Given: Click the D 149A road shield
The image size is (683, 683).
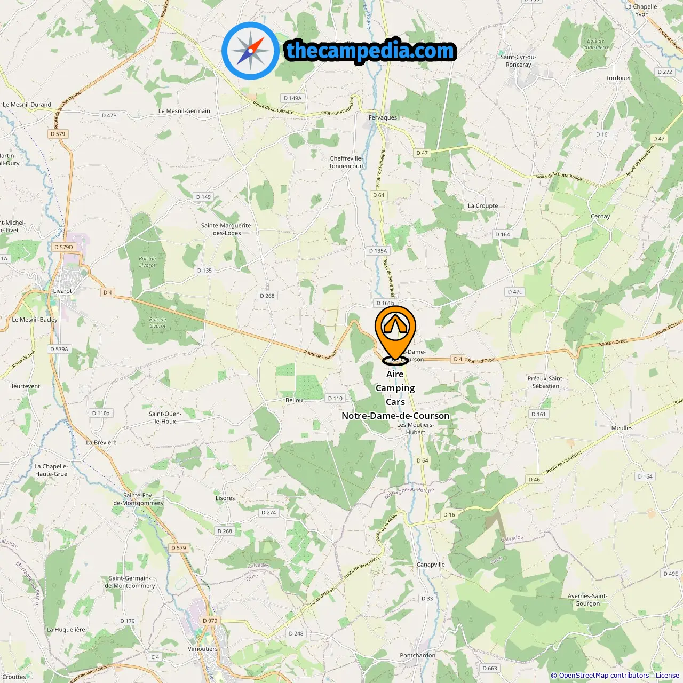Looking at the screenshot, I should pos(293,98).
